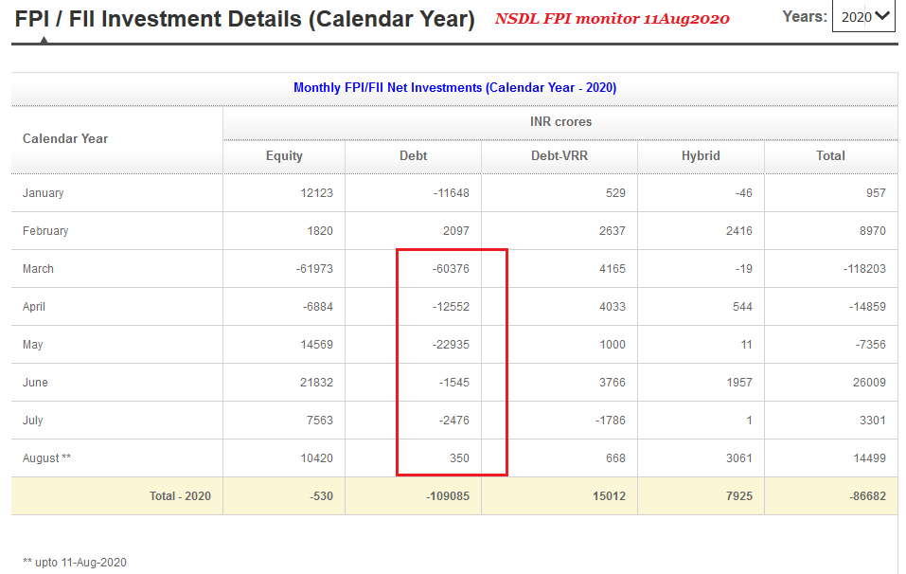
Task: Click the Total - 2020 row label
Action: pos(180,496)
